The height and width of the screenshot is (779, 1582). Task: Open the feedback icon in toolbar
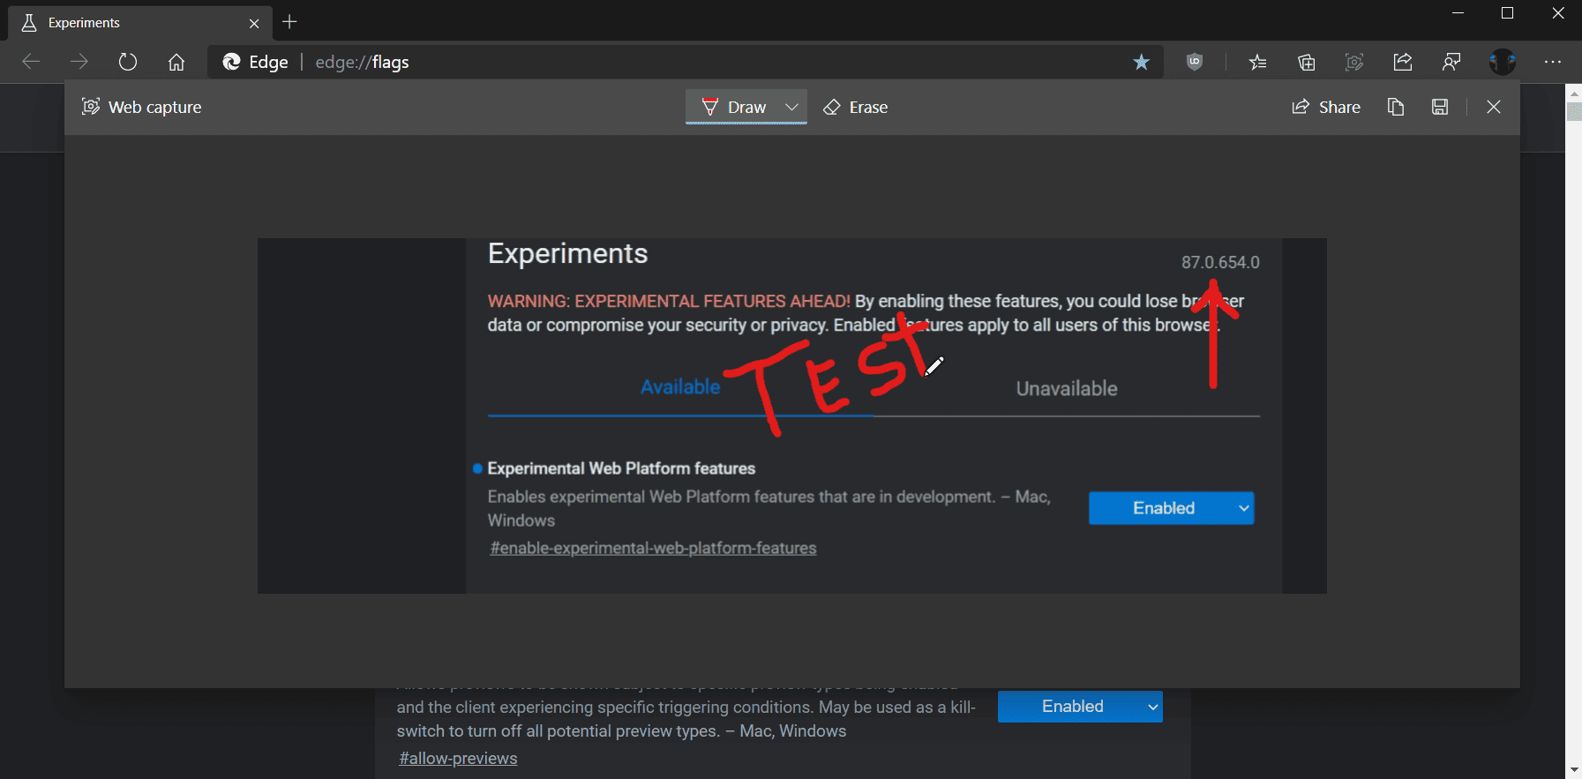point(1451,62)
